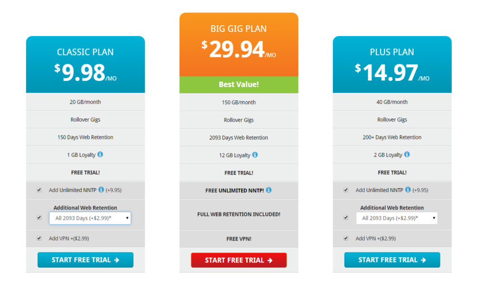Click the Classic Plan price header

tap(86, 64)
